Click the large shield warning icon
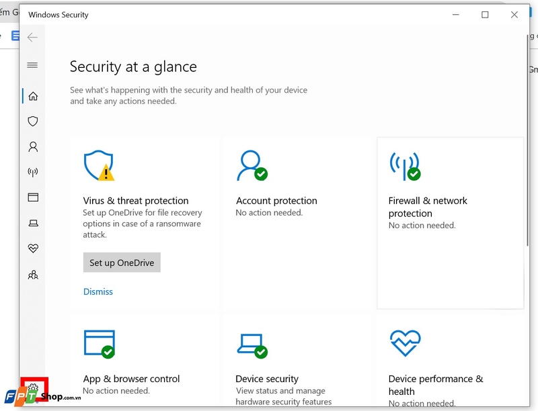538x411 pixels. pyautogui.click(x=99, y=165)
